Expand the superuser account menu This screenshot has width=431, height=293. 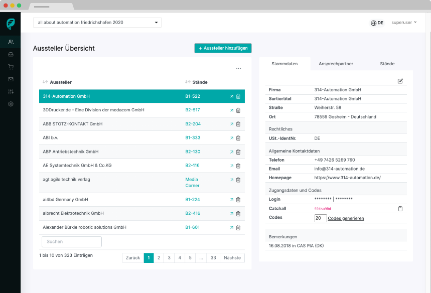pos(404,23)
